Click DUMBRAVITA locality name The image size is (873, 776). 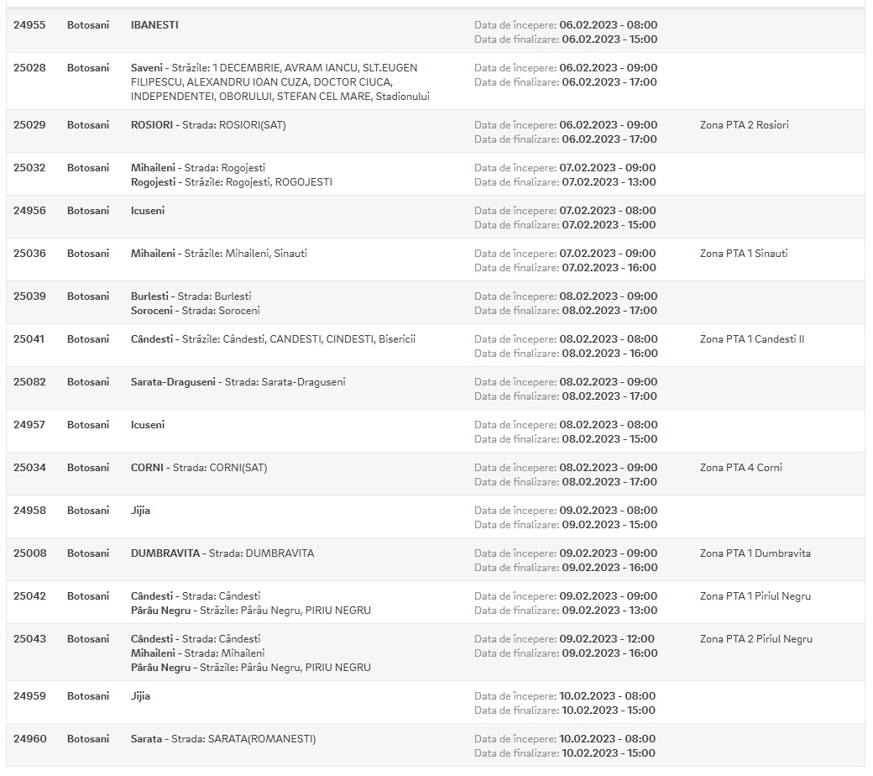[x=165, y=553]
